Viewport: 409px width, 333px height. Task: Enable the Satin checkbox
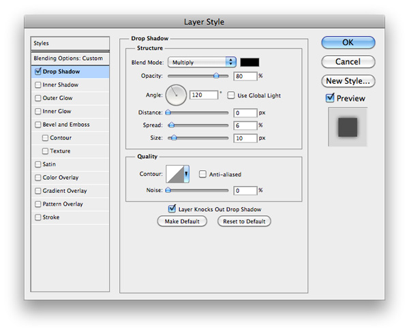click(37, 164)
